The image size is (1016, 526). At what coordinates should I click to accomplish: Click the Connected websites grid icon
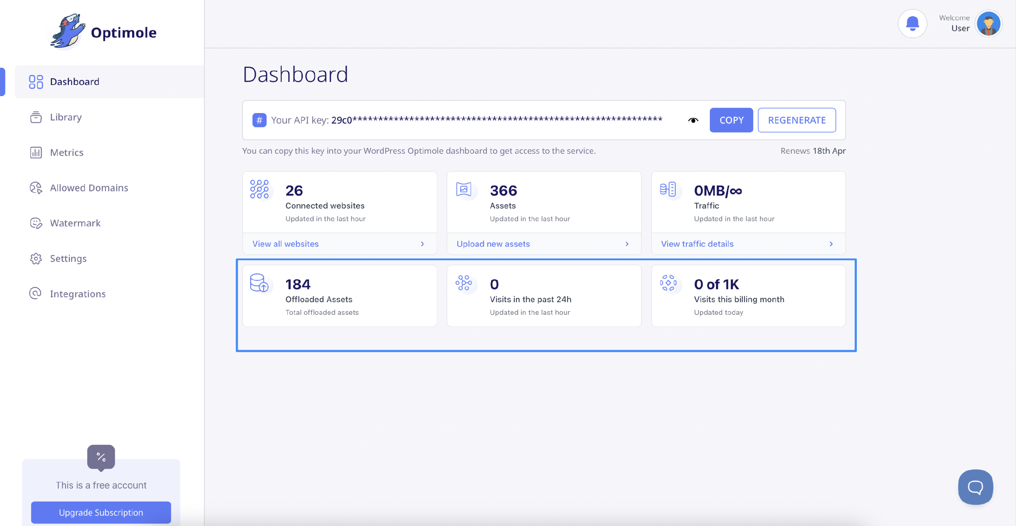click(x=259, y=189)
